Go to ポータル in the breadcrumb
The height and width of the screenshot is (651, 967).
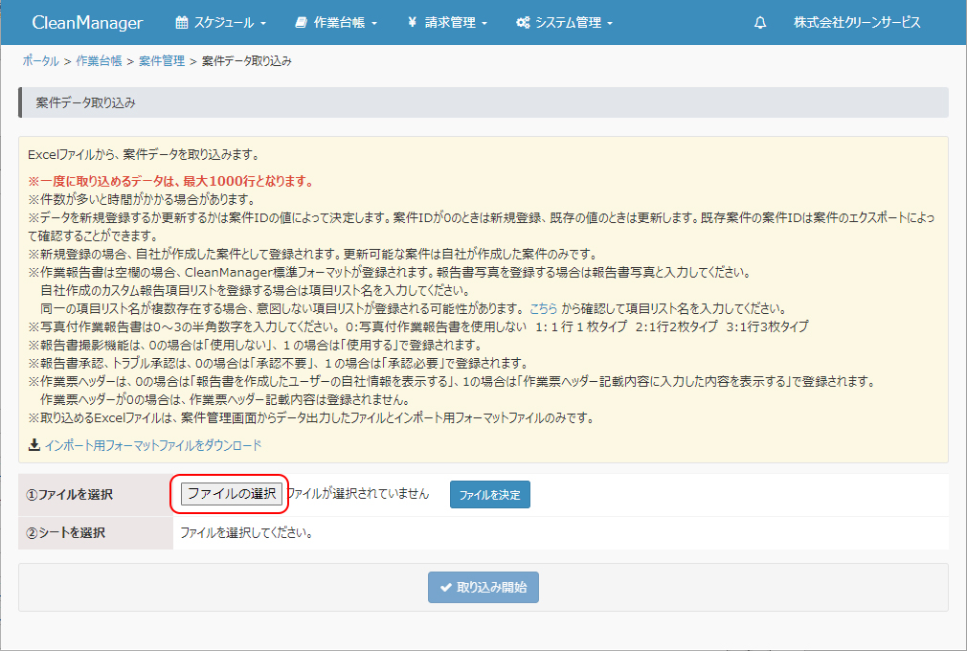(x=40, y=60)
